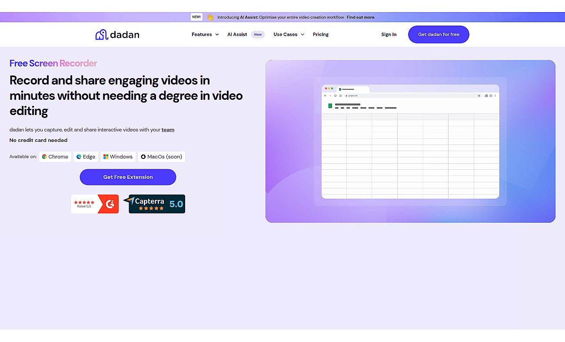Open the G2 Rated 5/5 badge
Screen dimensions: 565x342
tap(95, 204)
